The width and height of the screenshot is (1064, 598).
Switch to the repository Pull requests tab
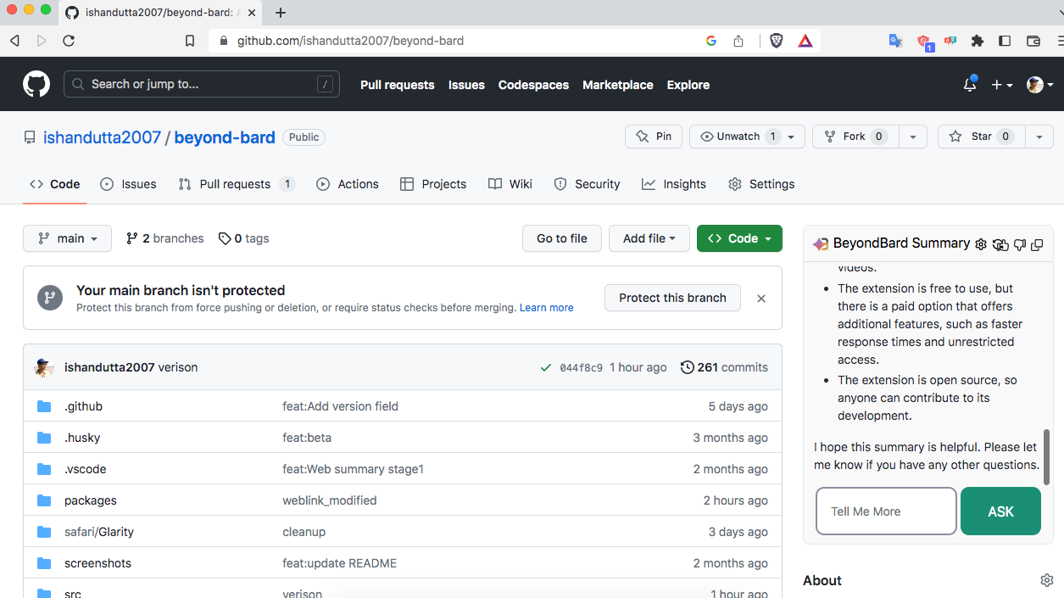237,184
